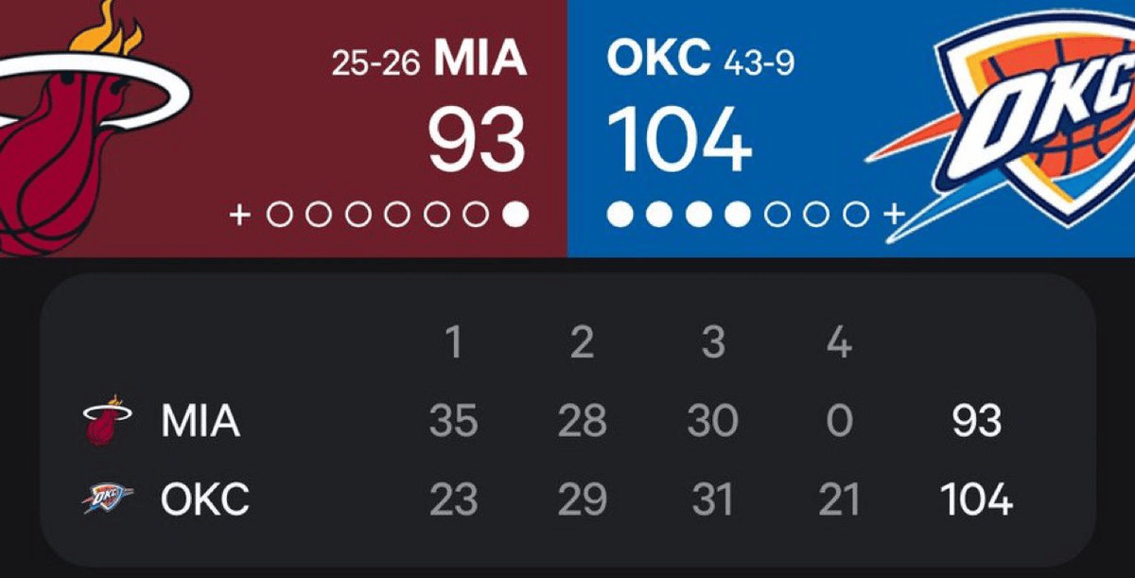The height and width of the screenshot is (578, 1135).
Task: Toggle Miami's filled white indicator dot
Action: pyautogui.click(x=515, y=216)
